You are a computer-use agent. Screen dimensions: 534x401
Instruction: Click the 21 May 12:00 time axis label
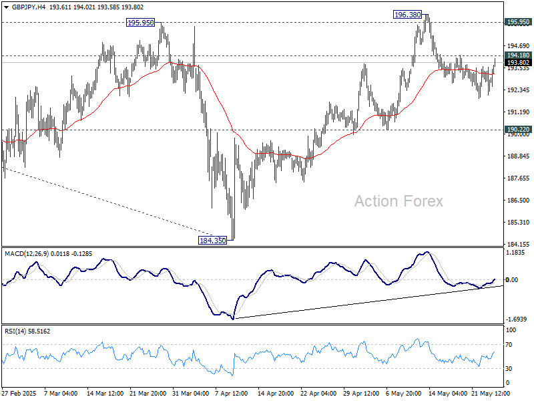click(x=491, y=394)
